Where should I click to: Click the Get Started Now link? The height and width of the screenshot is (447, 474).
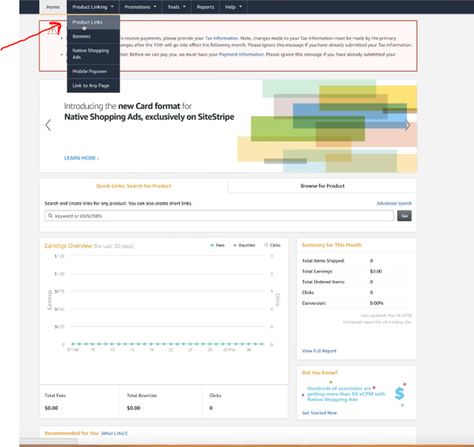[x=319, y=413]
